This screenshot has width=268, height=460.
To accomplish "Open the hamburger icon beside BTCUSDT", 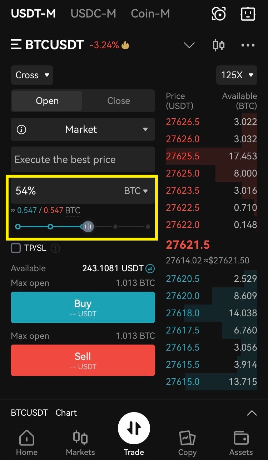I will click(16, 45).
